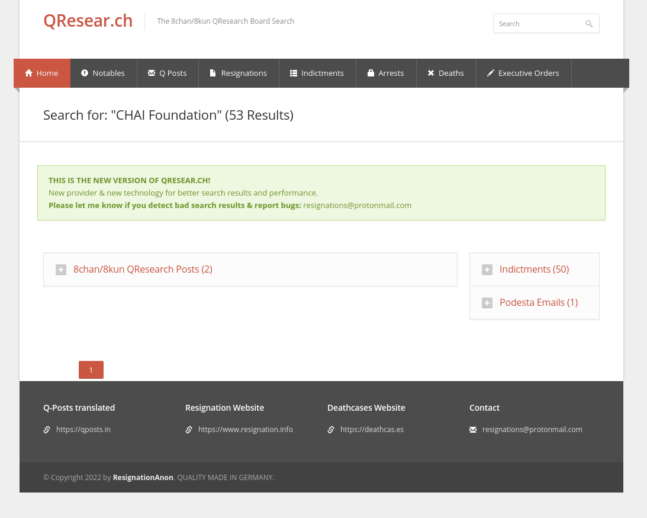Click the page 1 pagination button
Viewport: 647px width, 518px height.
pyautogui.click(x=91, y=370)
